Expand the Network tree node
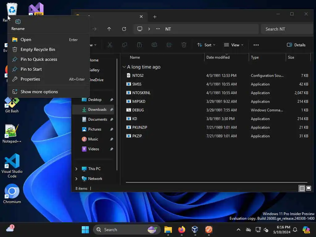Image resolution: width=316 pixels, height=237 pixels. tap(77, 179)
